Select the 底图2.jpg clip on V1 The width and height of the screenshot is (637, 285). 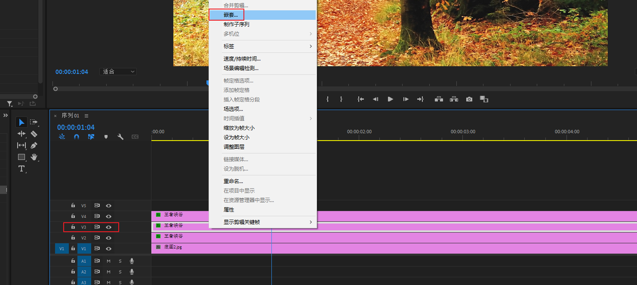[387, 248]
